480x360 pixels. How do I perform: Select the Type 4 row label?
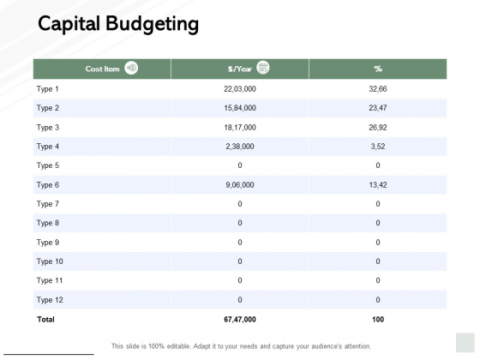point(48,147)
